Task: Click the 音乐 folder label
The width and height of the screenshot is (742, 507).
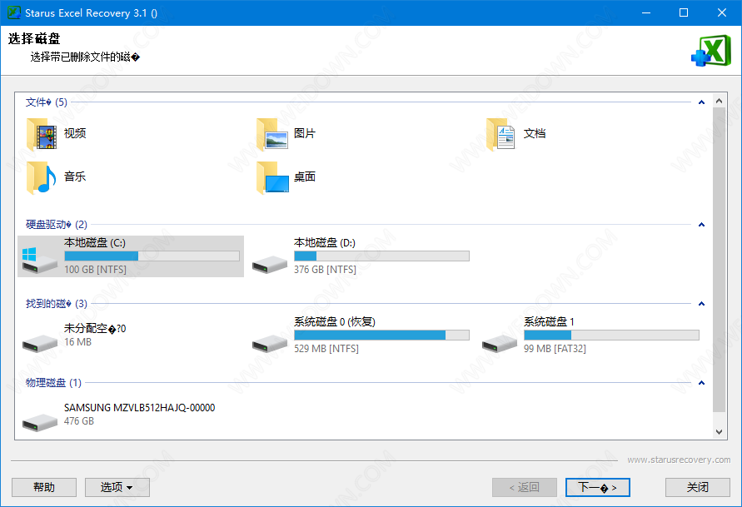Action: 75,176
